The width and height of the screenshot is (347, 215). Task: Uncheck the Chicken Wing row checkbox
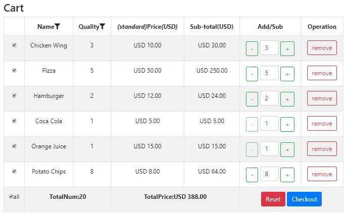[14, 45]
